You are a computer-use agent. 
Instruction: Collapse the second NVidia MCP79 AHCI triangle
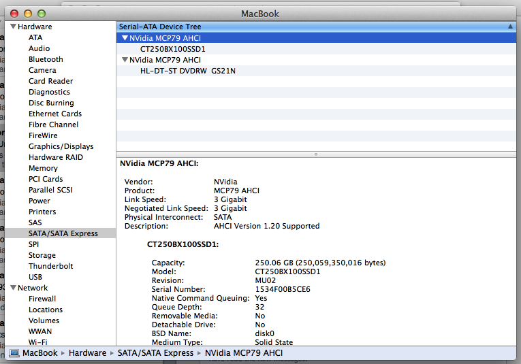click(125, 60)
